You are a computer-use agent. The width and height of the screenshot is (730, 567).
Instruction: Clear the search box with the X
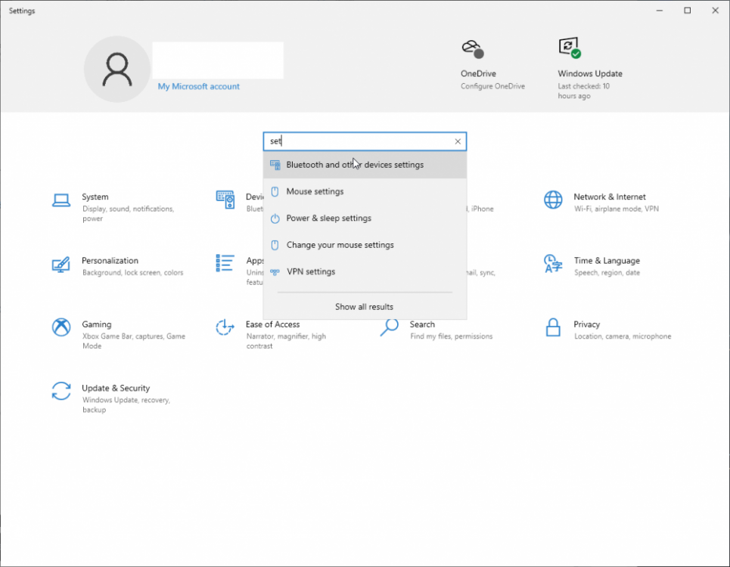coord(458,141)
